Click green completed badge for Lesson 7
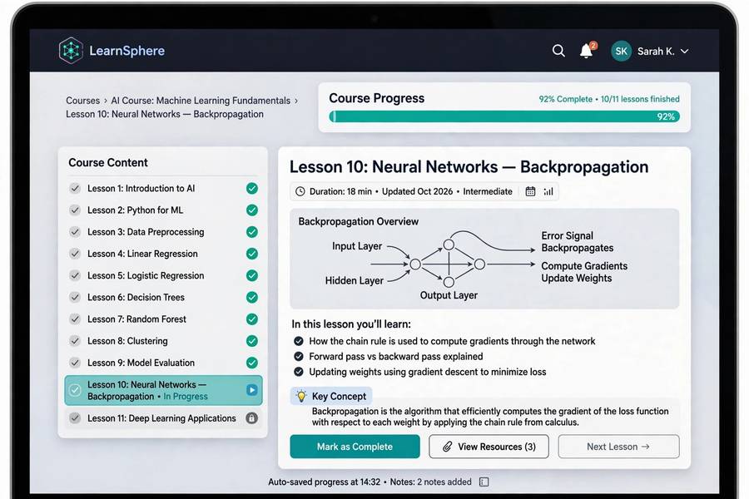The height and width of the screenshot is (499, 749). point(252,319)
